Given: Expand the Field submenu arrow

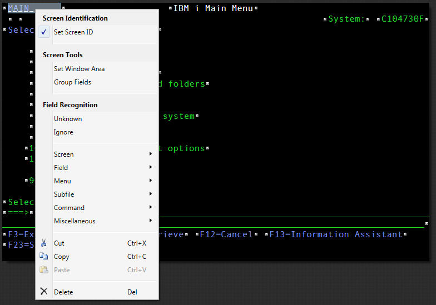Looking at the screenshot, I should click(150, 167).
